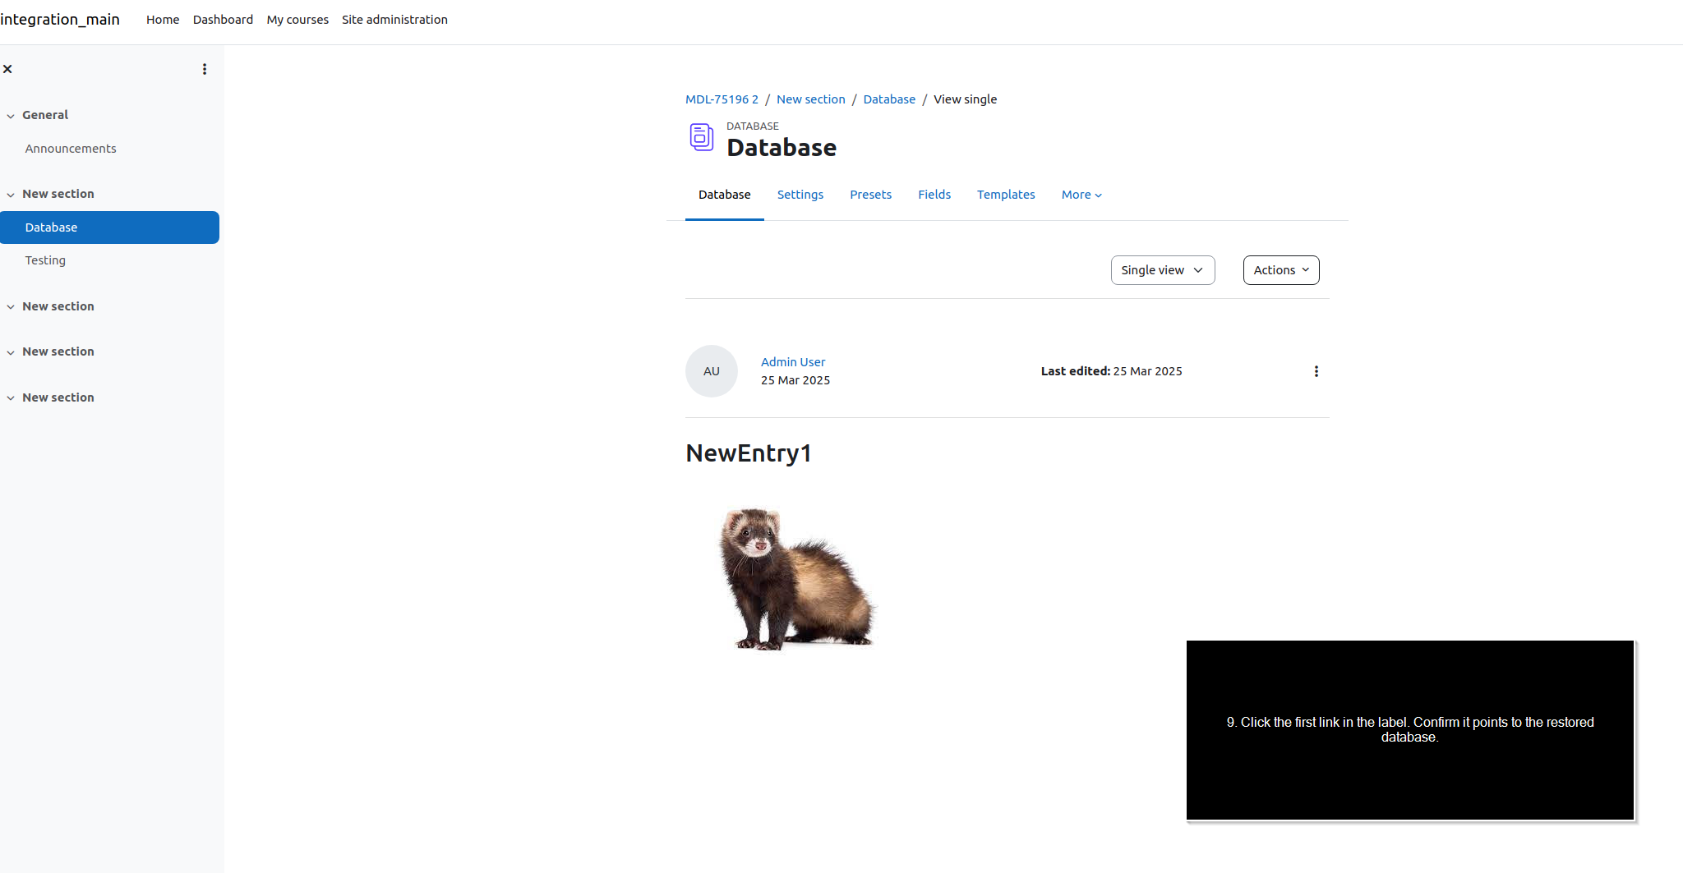Collapse the section containing Database

11,195
